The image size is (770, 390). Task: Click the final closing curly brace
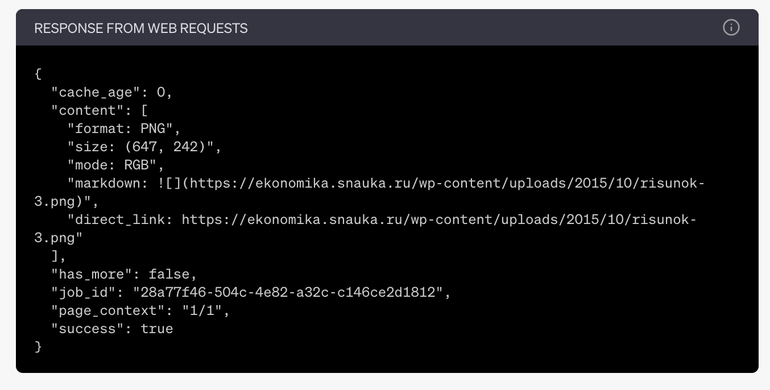pyautogui.click(x=38, y=347)
